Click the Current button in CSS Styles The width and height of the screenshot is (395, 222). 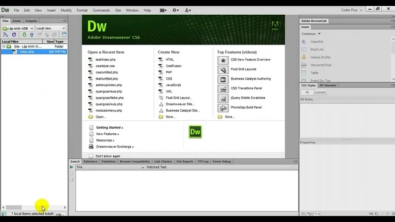tap(320, 92)
